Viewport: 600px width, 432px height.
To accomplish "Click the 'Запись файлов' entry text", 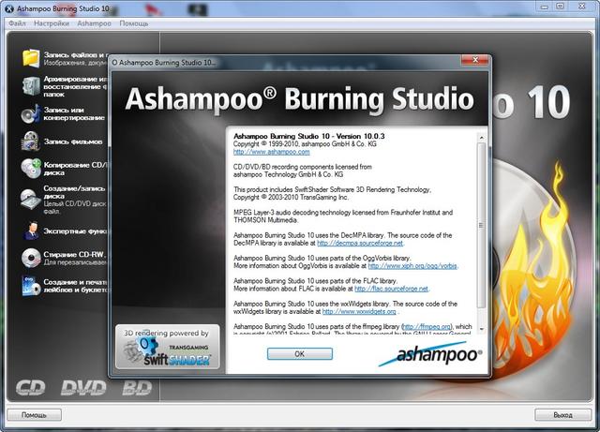I will point(76,54).
